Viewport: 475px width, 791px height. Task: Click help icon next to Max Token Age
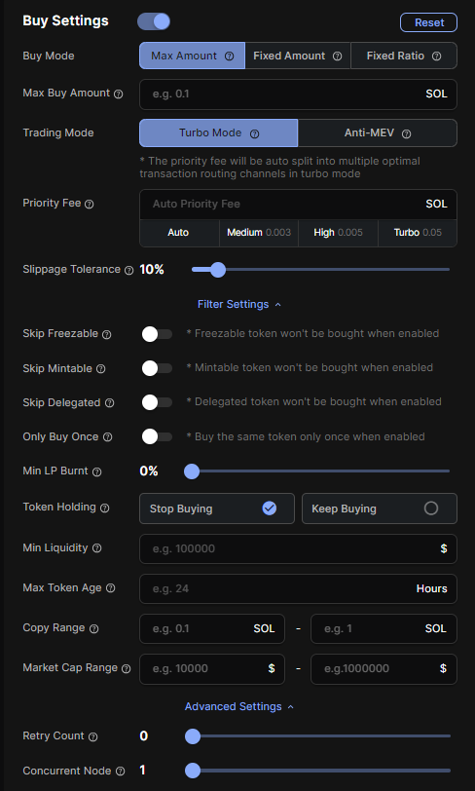110,588
